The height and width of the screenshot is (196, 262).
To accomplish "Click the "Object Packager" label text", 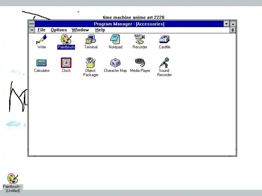I will coord(91,73).
